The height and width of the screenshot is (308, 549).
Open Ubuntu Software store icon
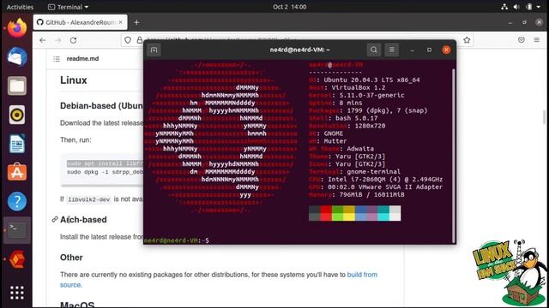17,172
